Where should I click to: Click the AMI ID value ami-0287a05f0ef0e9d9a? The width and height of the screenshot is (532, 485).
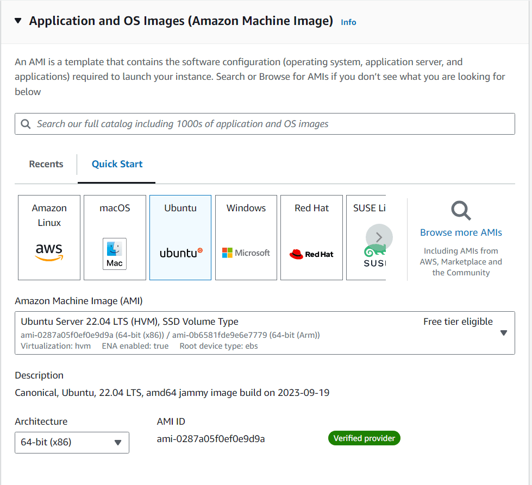click(211, 439)
